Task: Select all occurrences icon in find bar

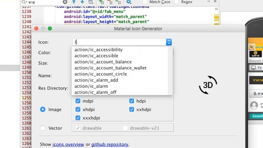Action: point(118,2)
